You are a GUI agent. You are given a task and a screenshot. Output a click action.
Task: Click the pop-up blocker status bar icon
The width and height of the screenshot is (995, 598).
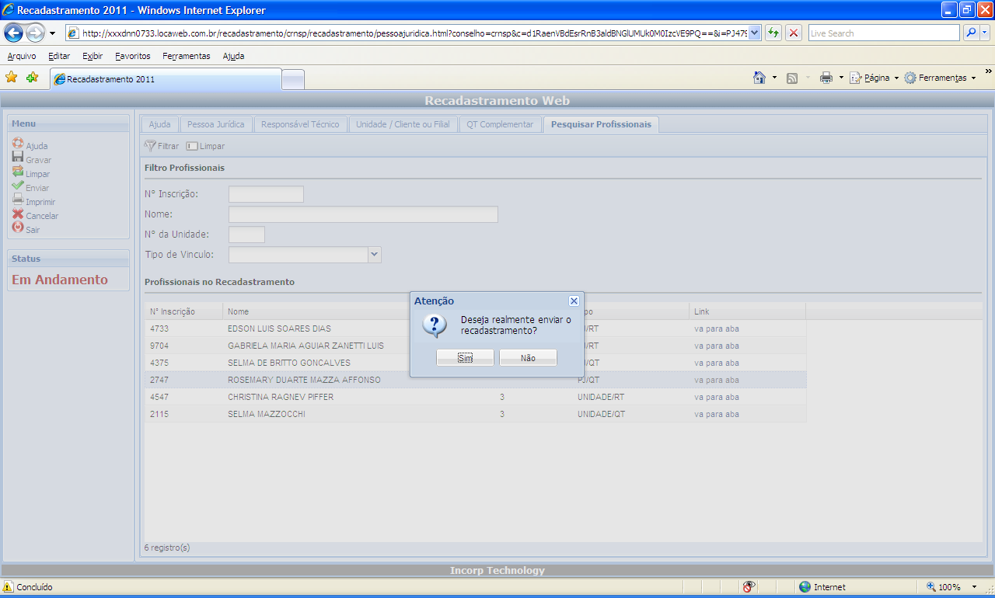(749, 587)
